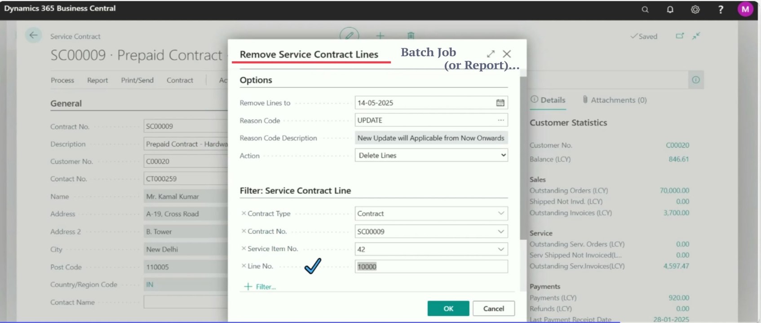Remove the Contract Type filter

click(243, 214)
